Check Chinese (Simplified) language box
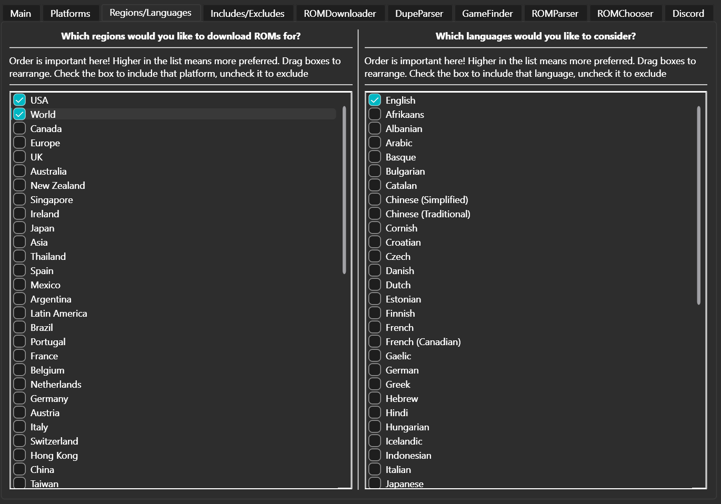The width and height of the screenshot is (721, 504). click(375, 199)
